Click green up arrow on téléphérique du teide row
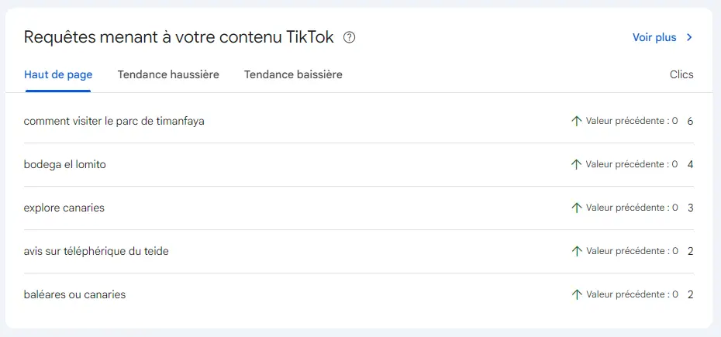721x337 pixels. pos(576,251)
